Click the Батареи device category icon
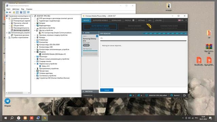The image size is (217, 122). (x=37, y=23)
